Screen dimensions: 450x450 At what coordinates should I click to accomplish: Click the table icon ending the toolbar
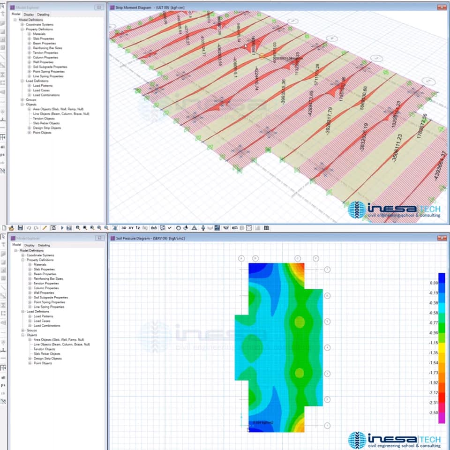pos(267,228)
